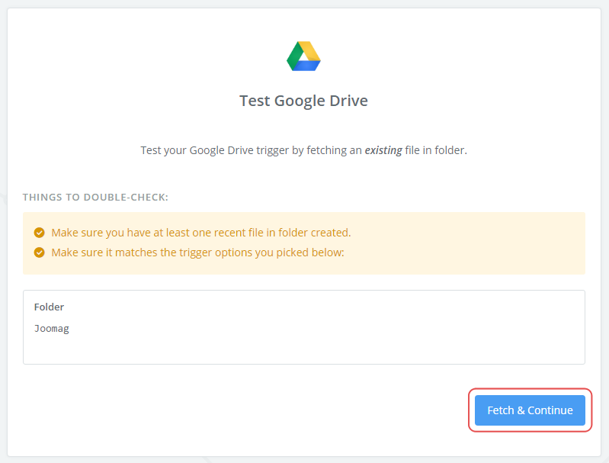Click the word "below:" in second reminder
This screenshot has height=463, width=609.
click(x=329, y=252)
